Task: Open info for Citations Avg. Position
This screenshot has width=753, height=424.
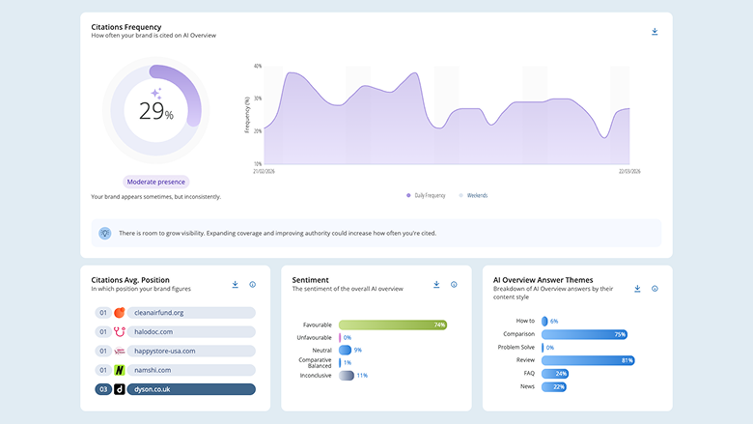Action: coord(253,284)
